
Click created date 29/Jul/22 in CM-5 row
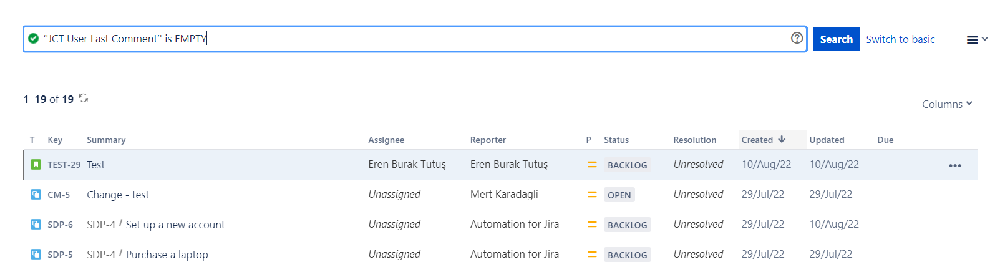[763, 194]
